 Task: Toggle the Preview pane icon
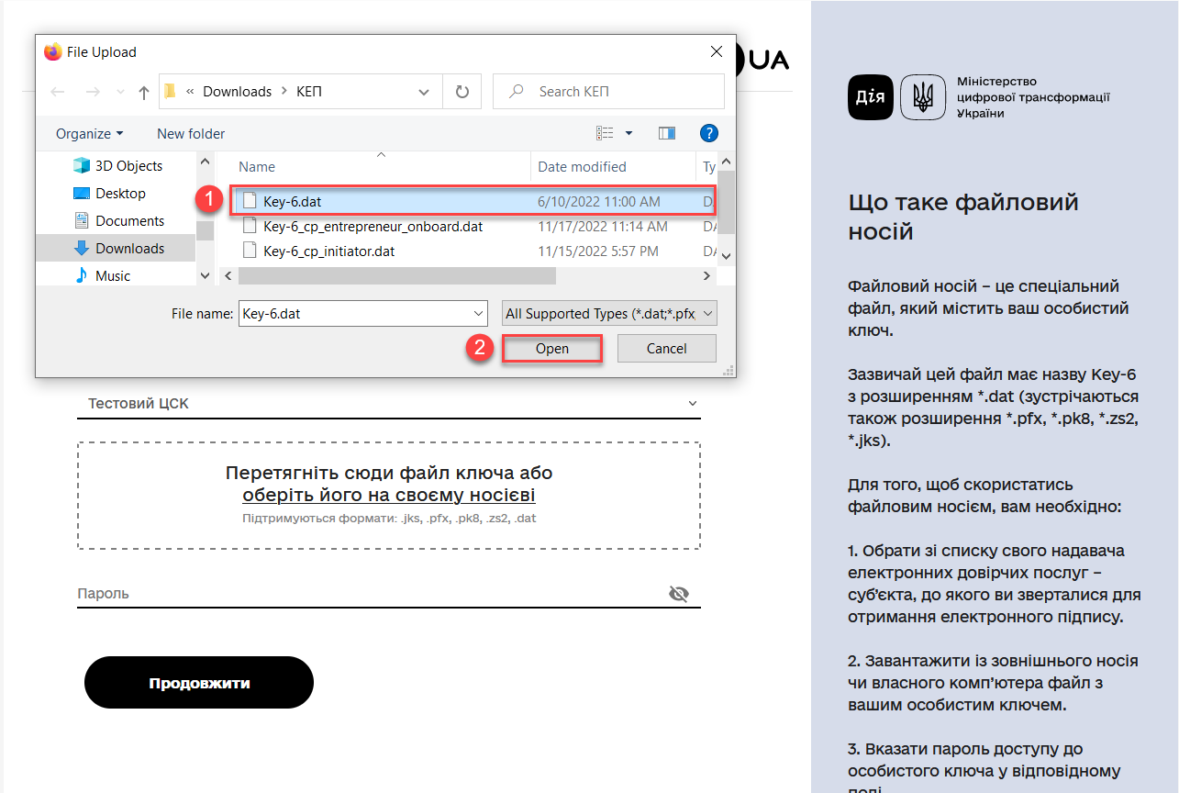667,133
